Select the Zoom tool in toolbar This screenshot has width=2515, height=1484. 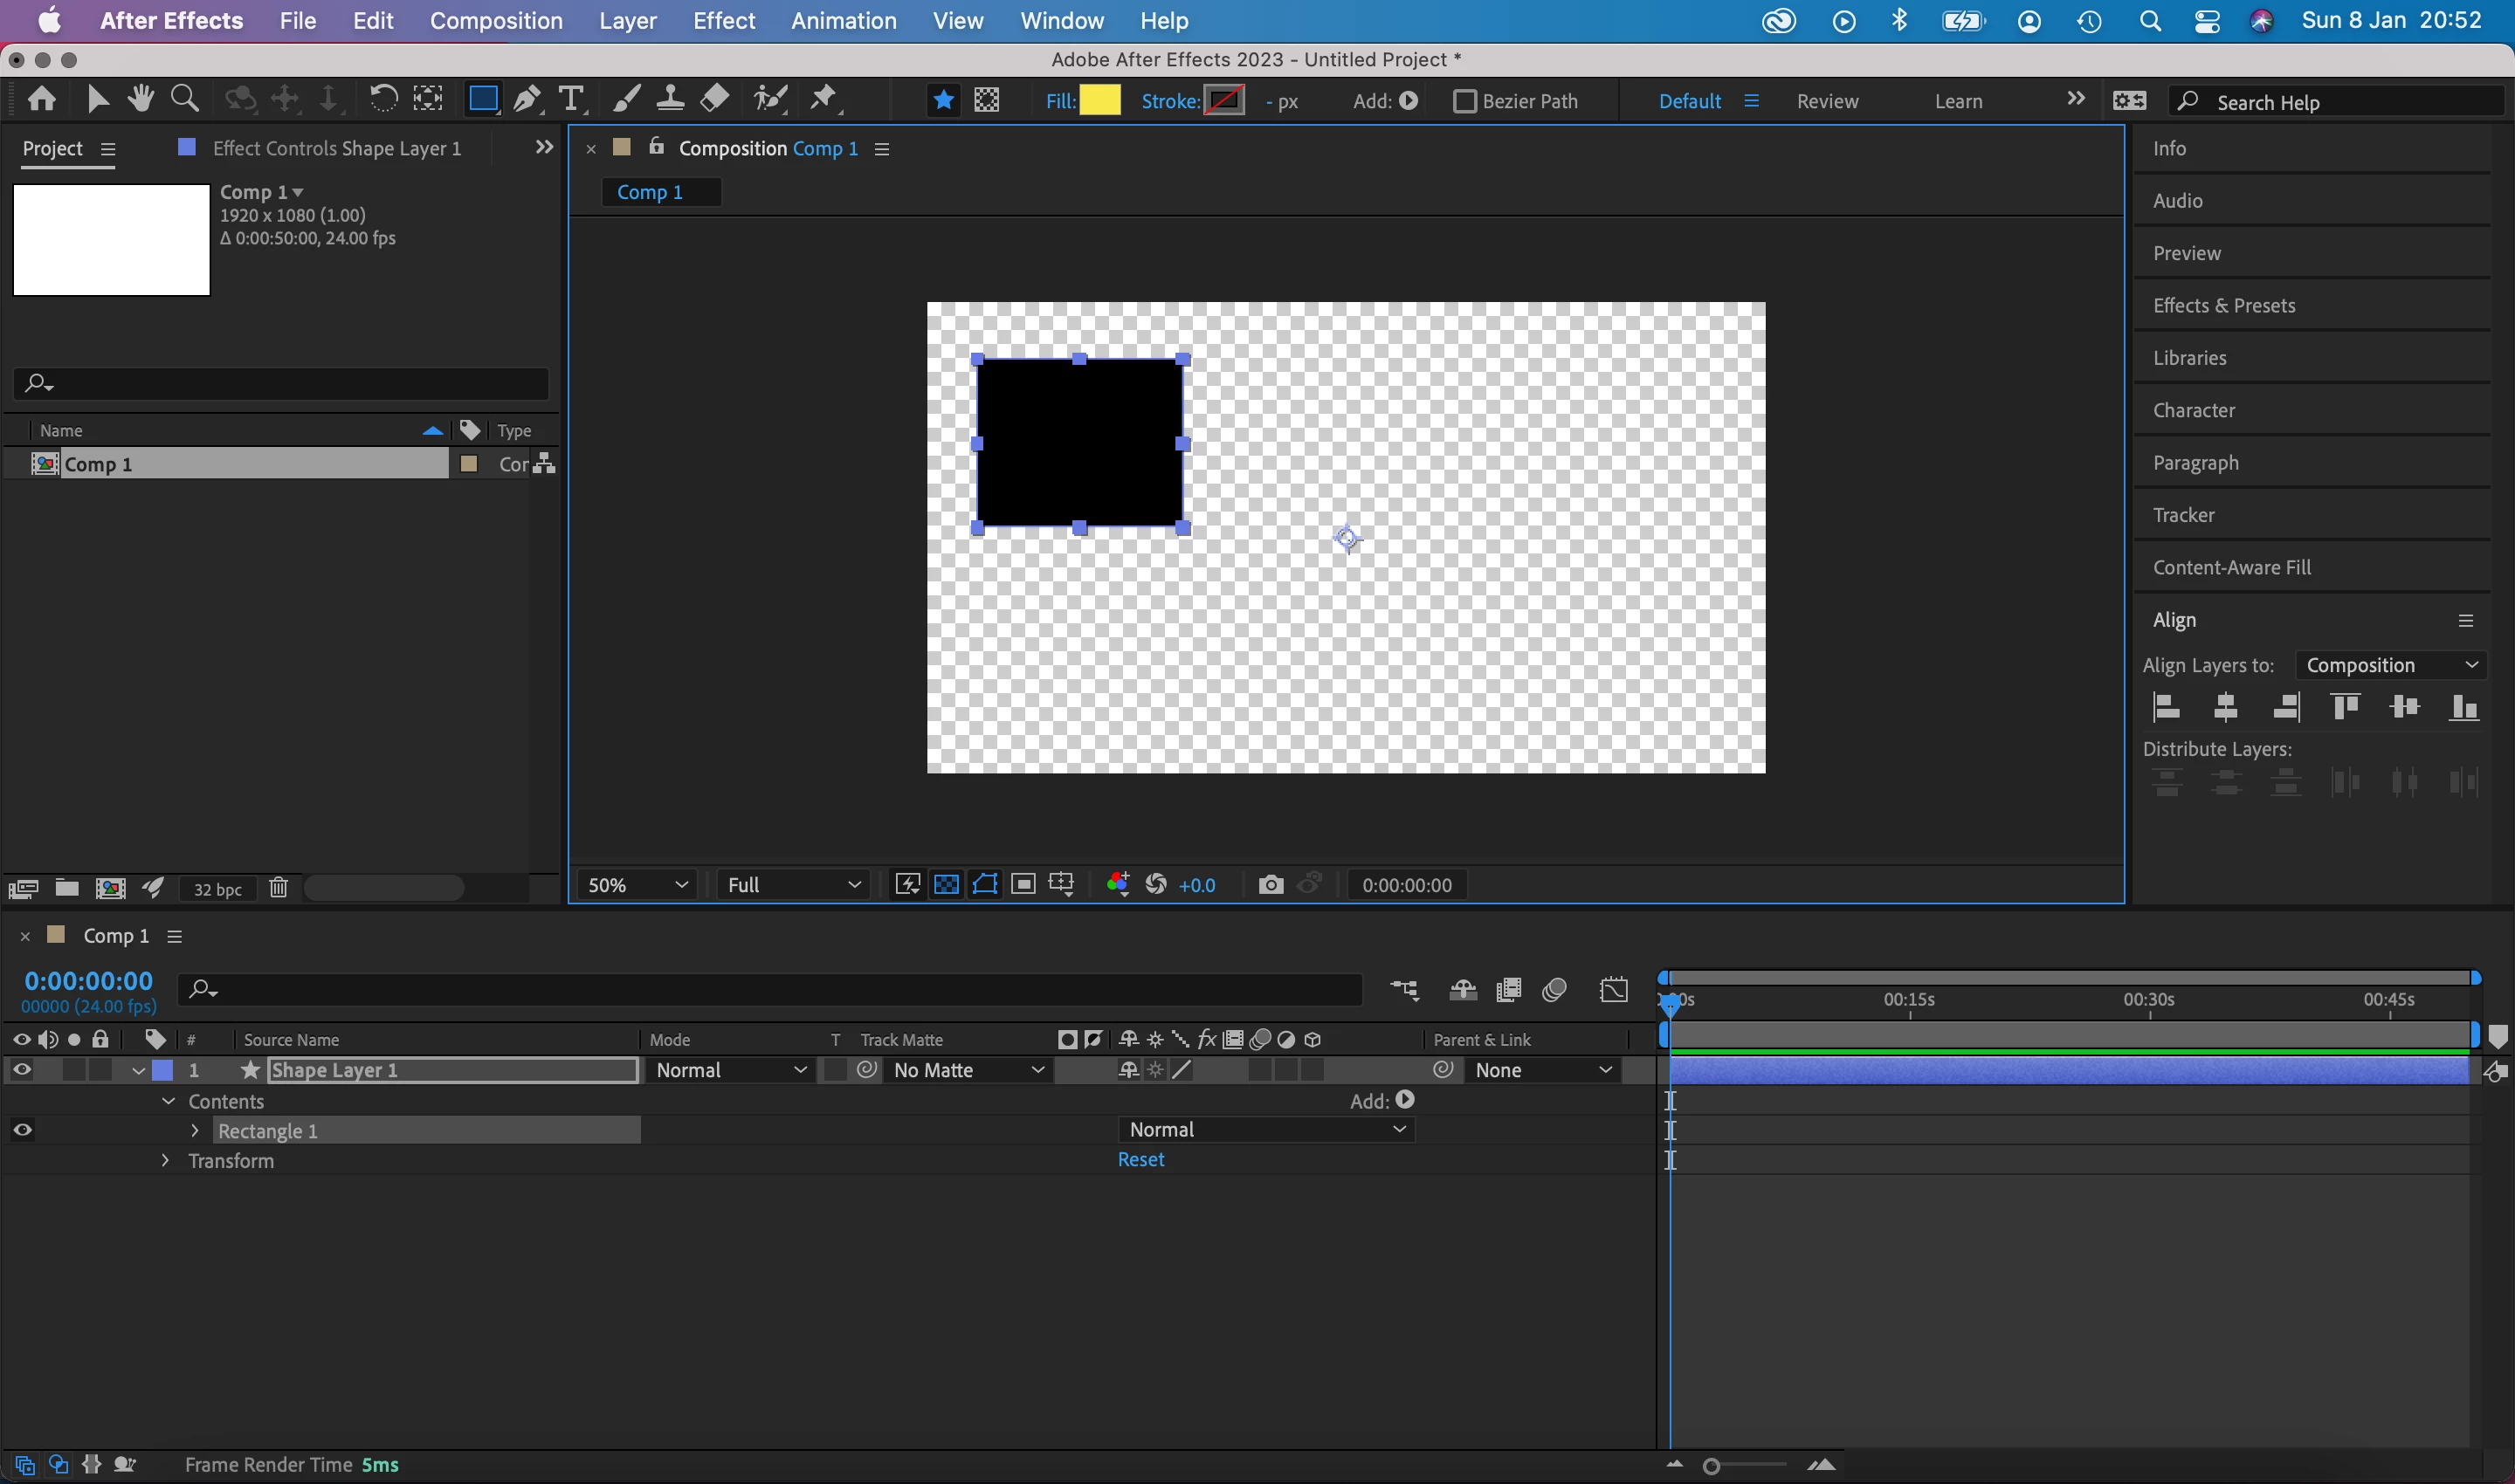click(184, 99)
